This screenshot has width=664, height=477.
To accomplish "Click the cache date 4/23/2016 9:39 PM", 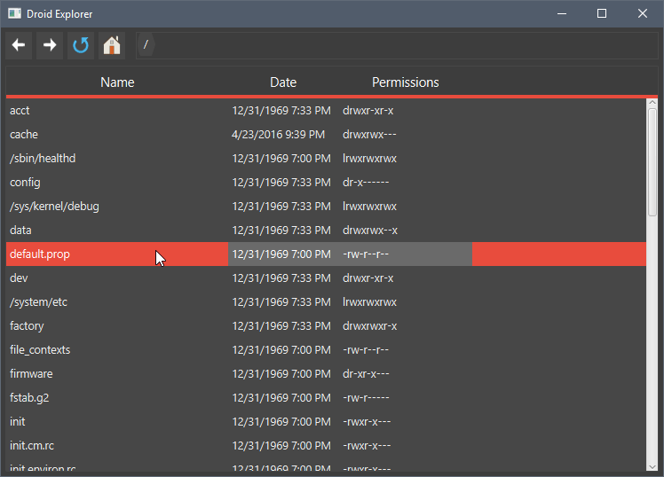I will click(278, 135).
